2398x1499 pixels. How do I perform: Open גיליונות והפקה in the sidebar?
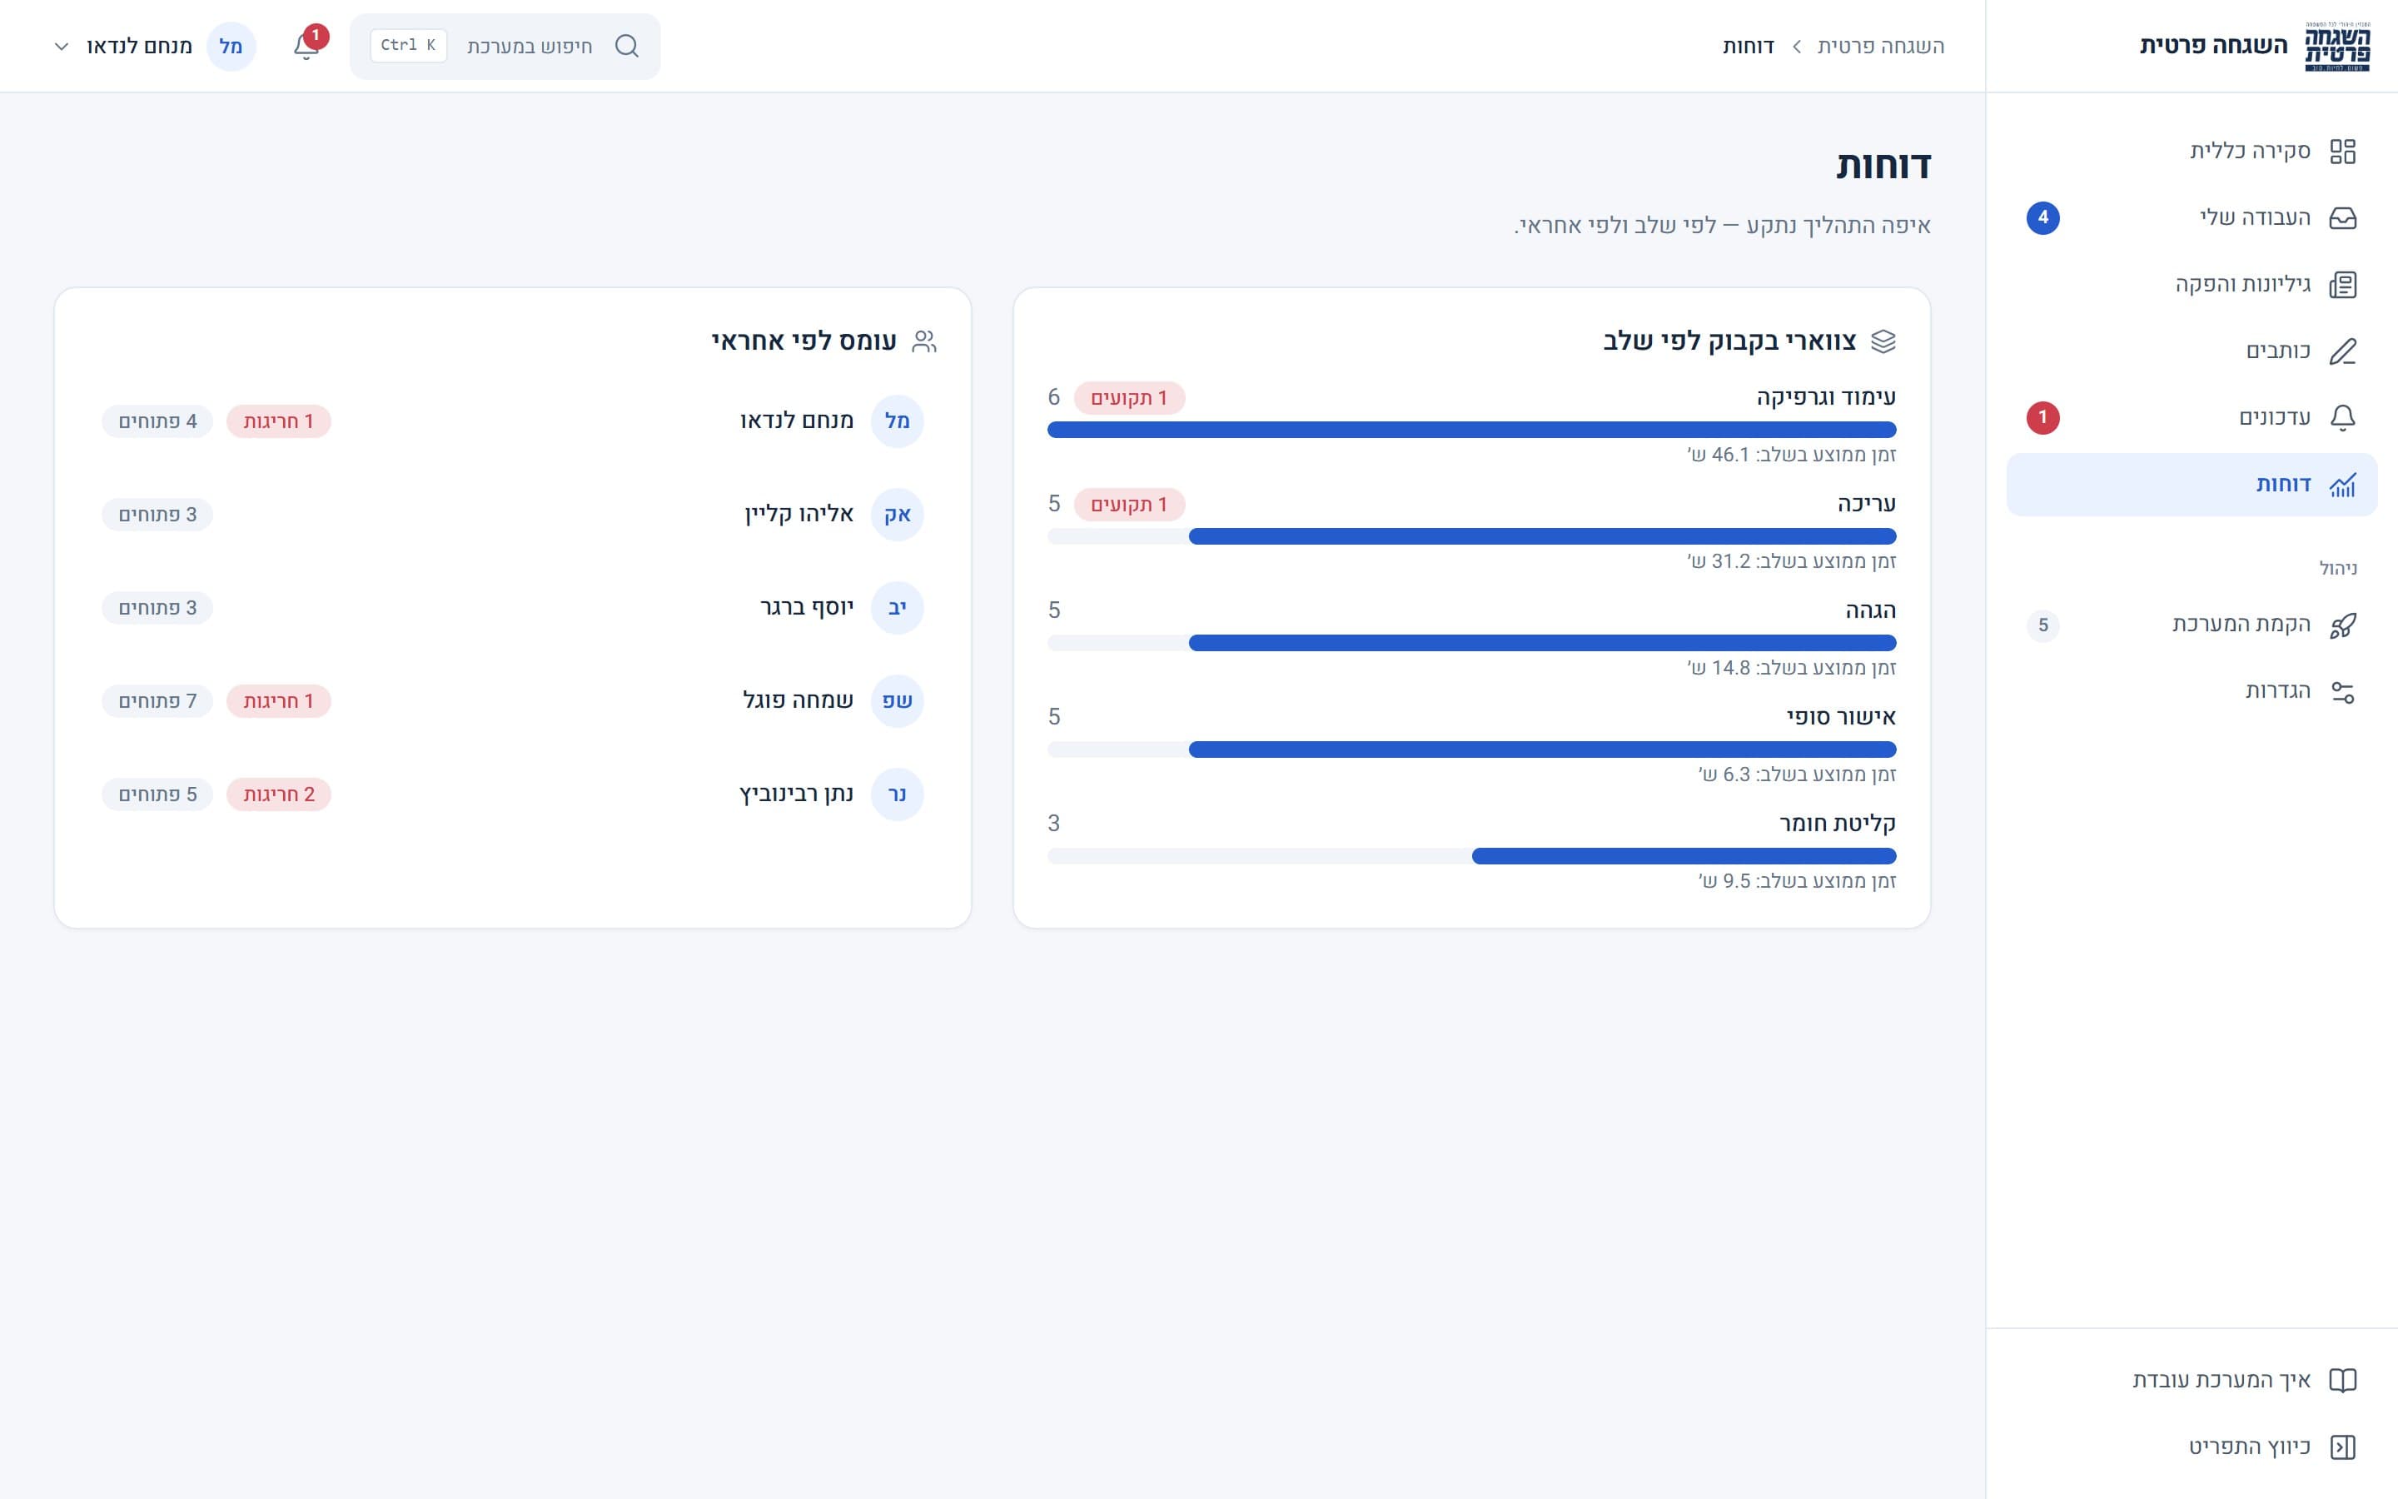[2191, 285]
